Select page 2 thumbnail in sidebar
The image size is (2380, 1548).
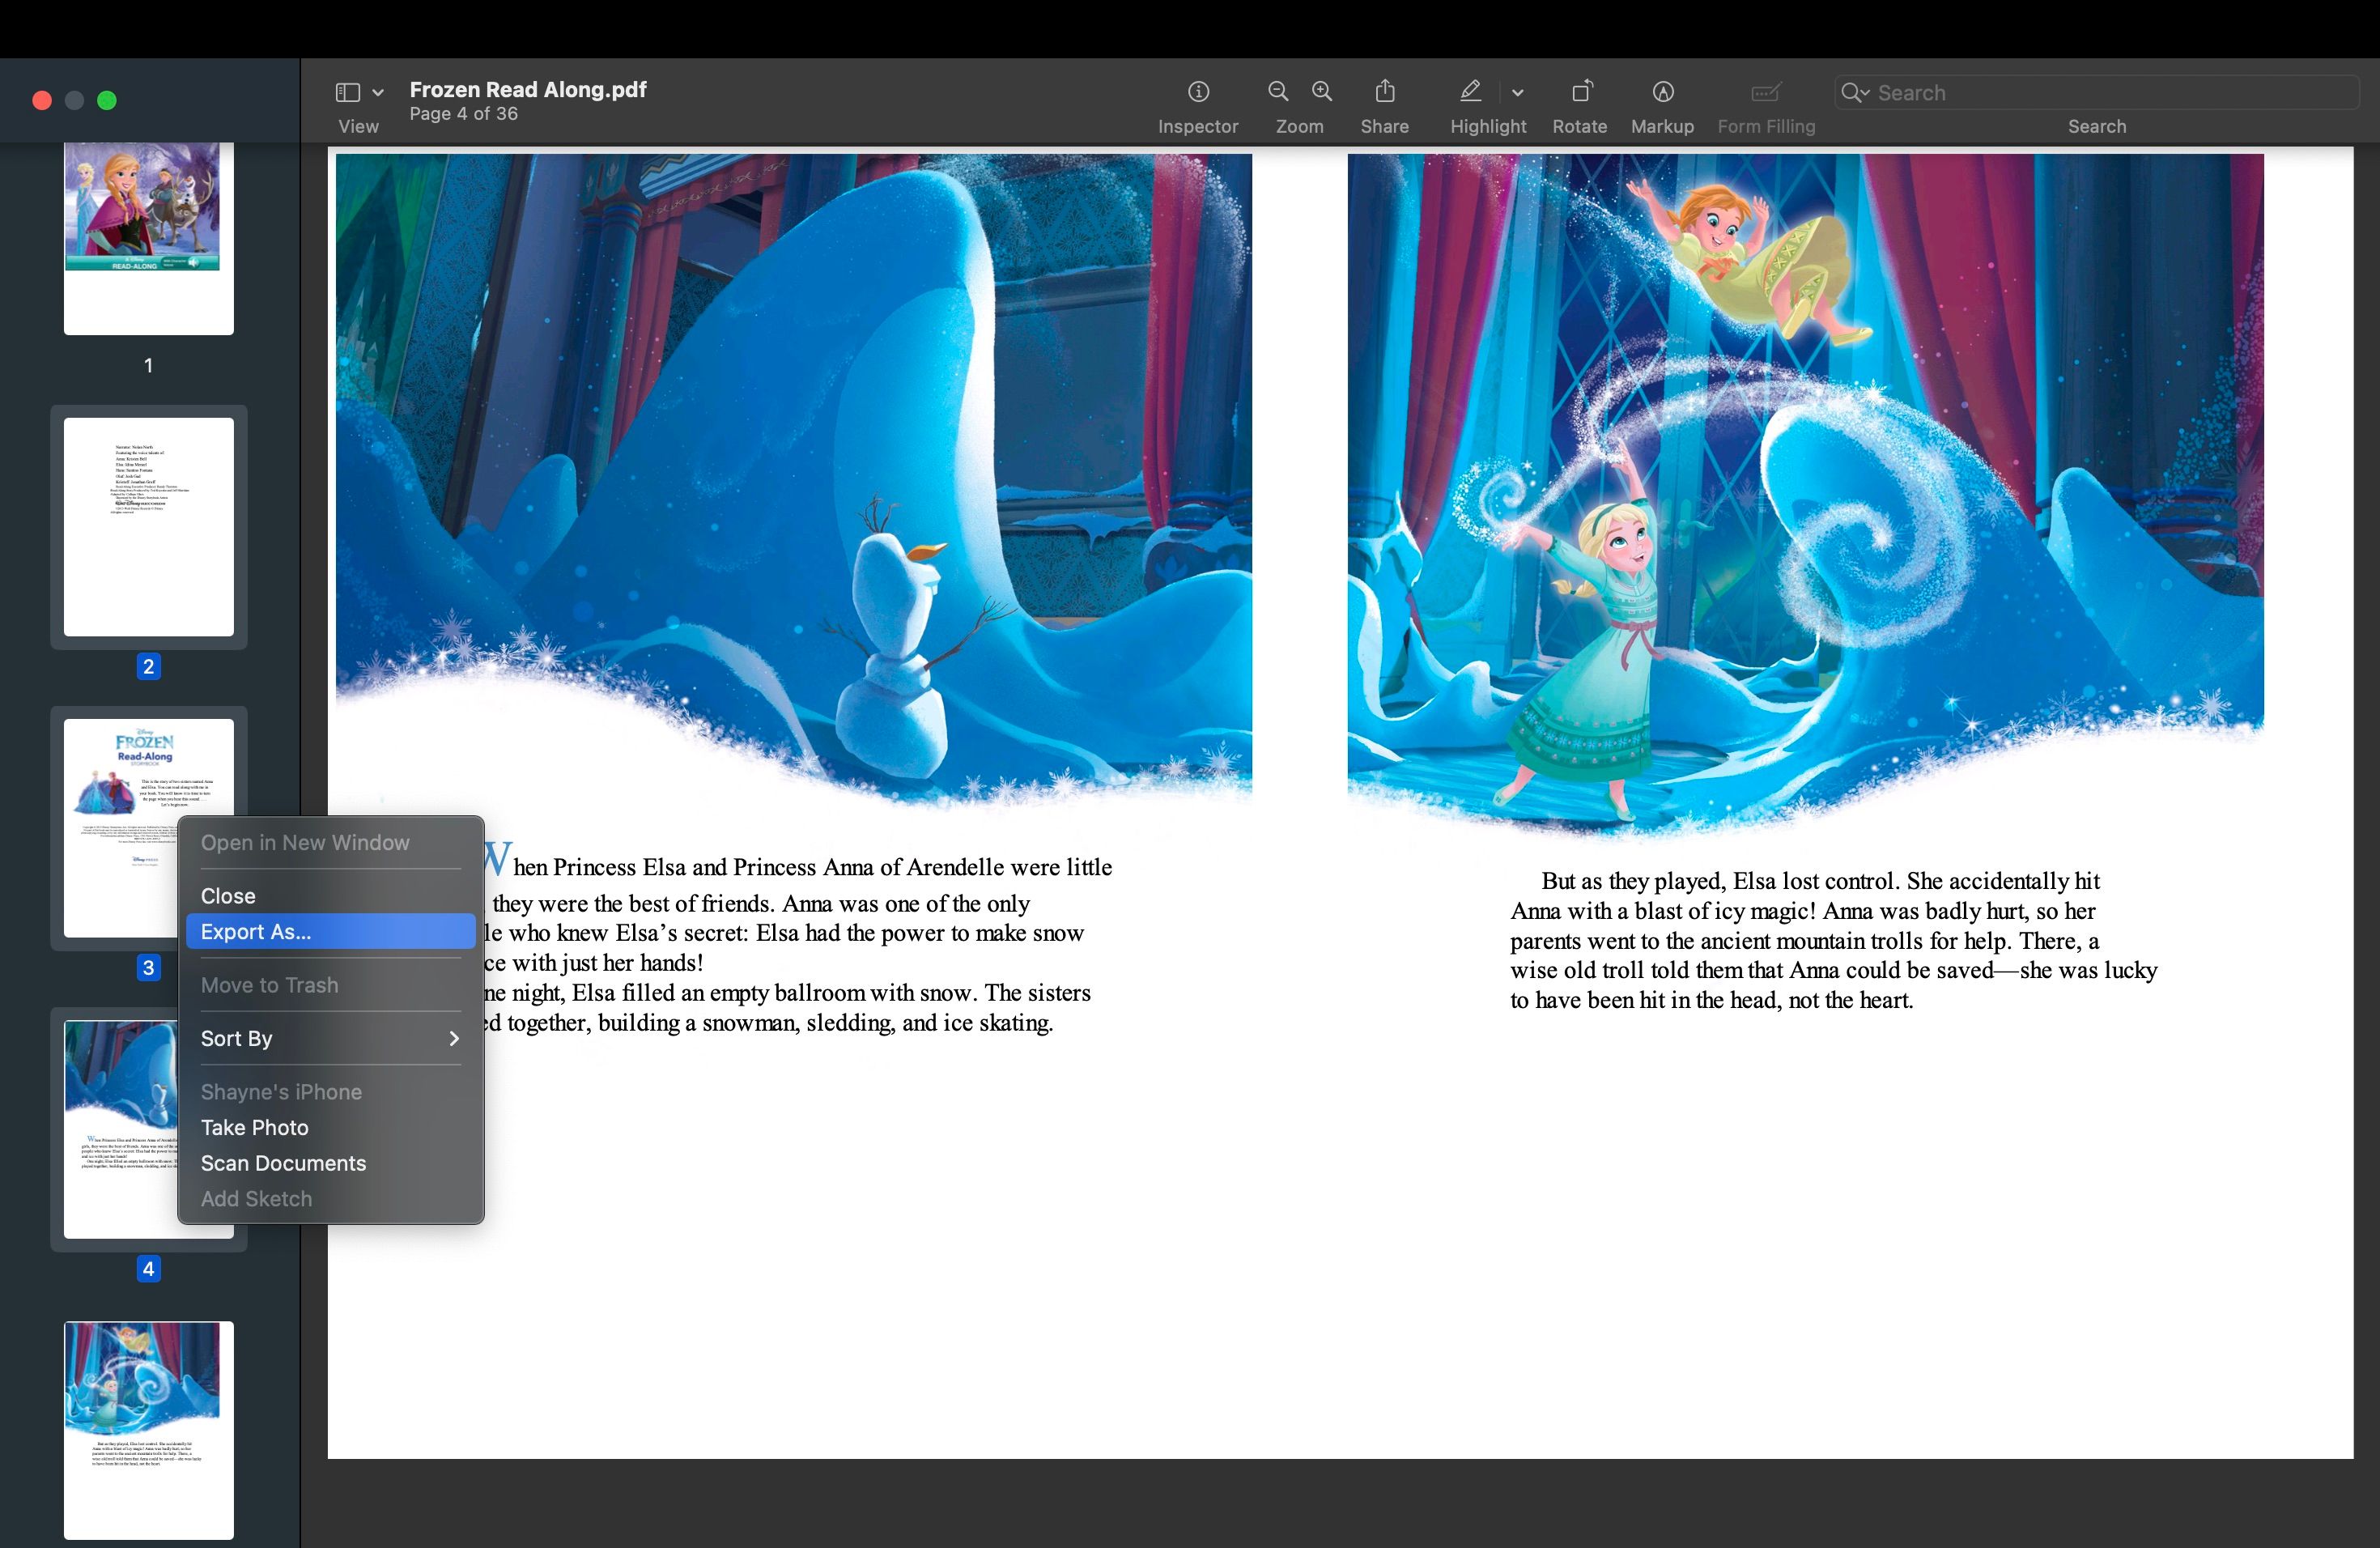point(148,528)
